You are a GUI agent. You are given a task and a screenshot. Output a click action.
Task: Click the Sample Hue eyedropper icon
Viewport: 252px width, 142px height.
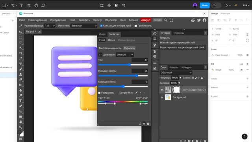[136, 93]
